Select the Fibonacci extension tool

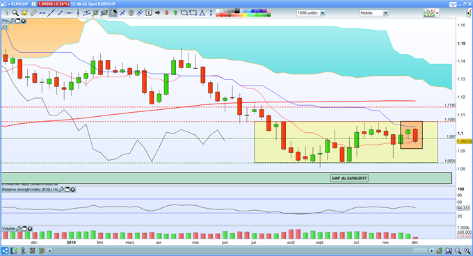[x=104, y=13]
